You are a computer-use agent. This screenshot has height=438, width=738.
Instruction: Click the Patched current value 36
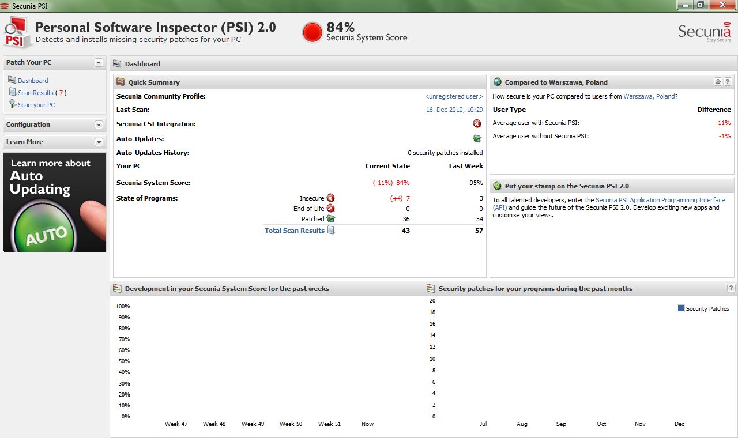406,219
